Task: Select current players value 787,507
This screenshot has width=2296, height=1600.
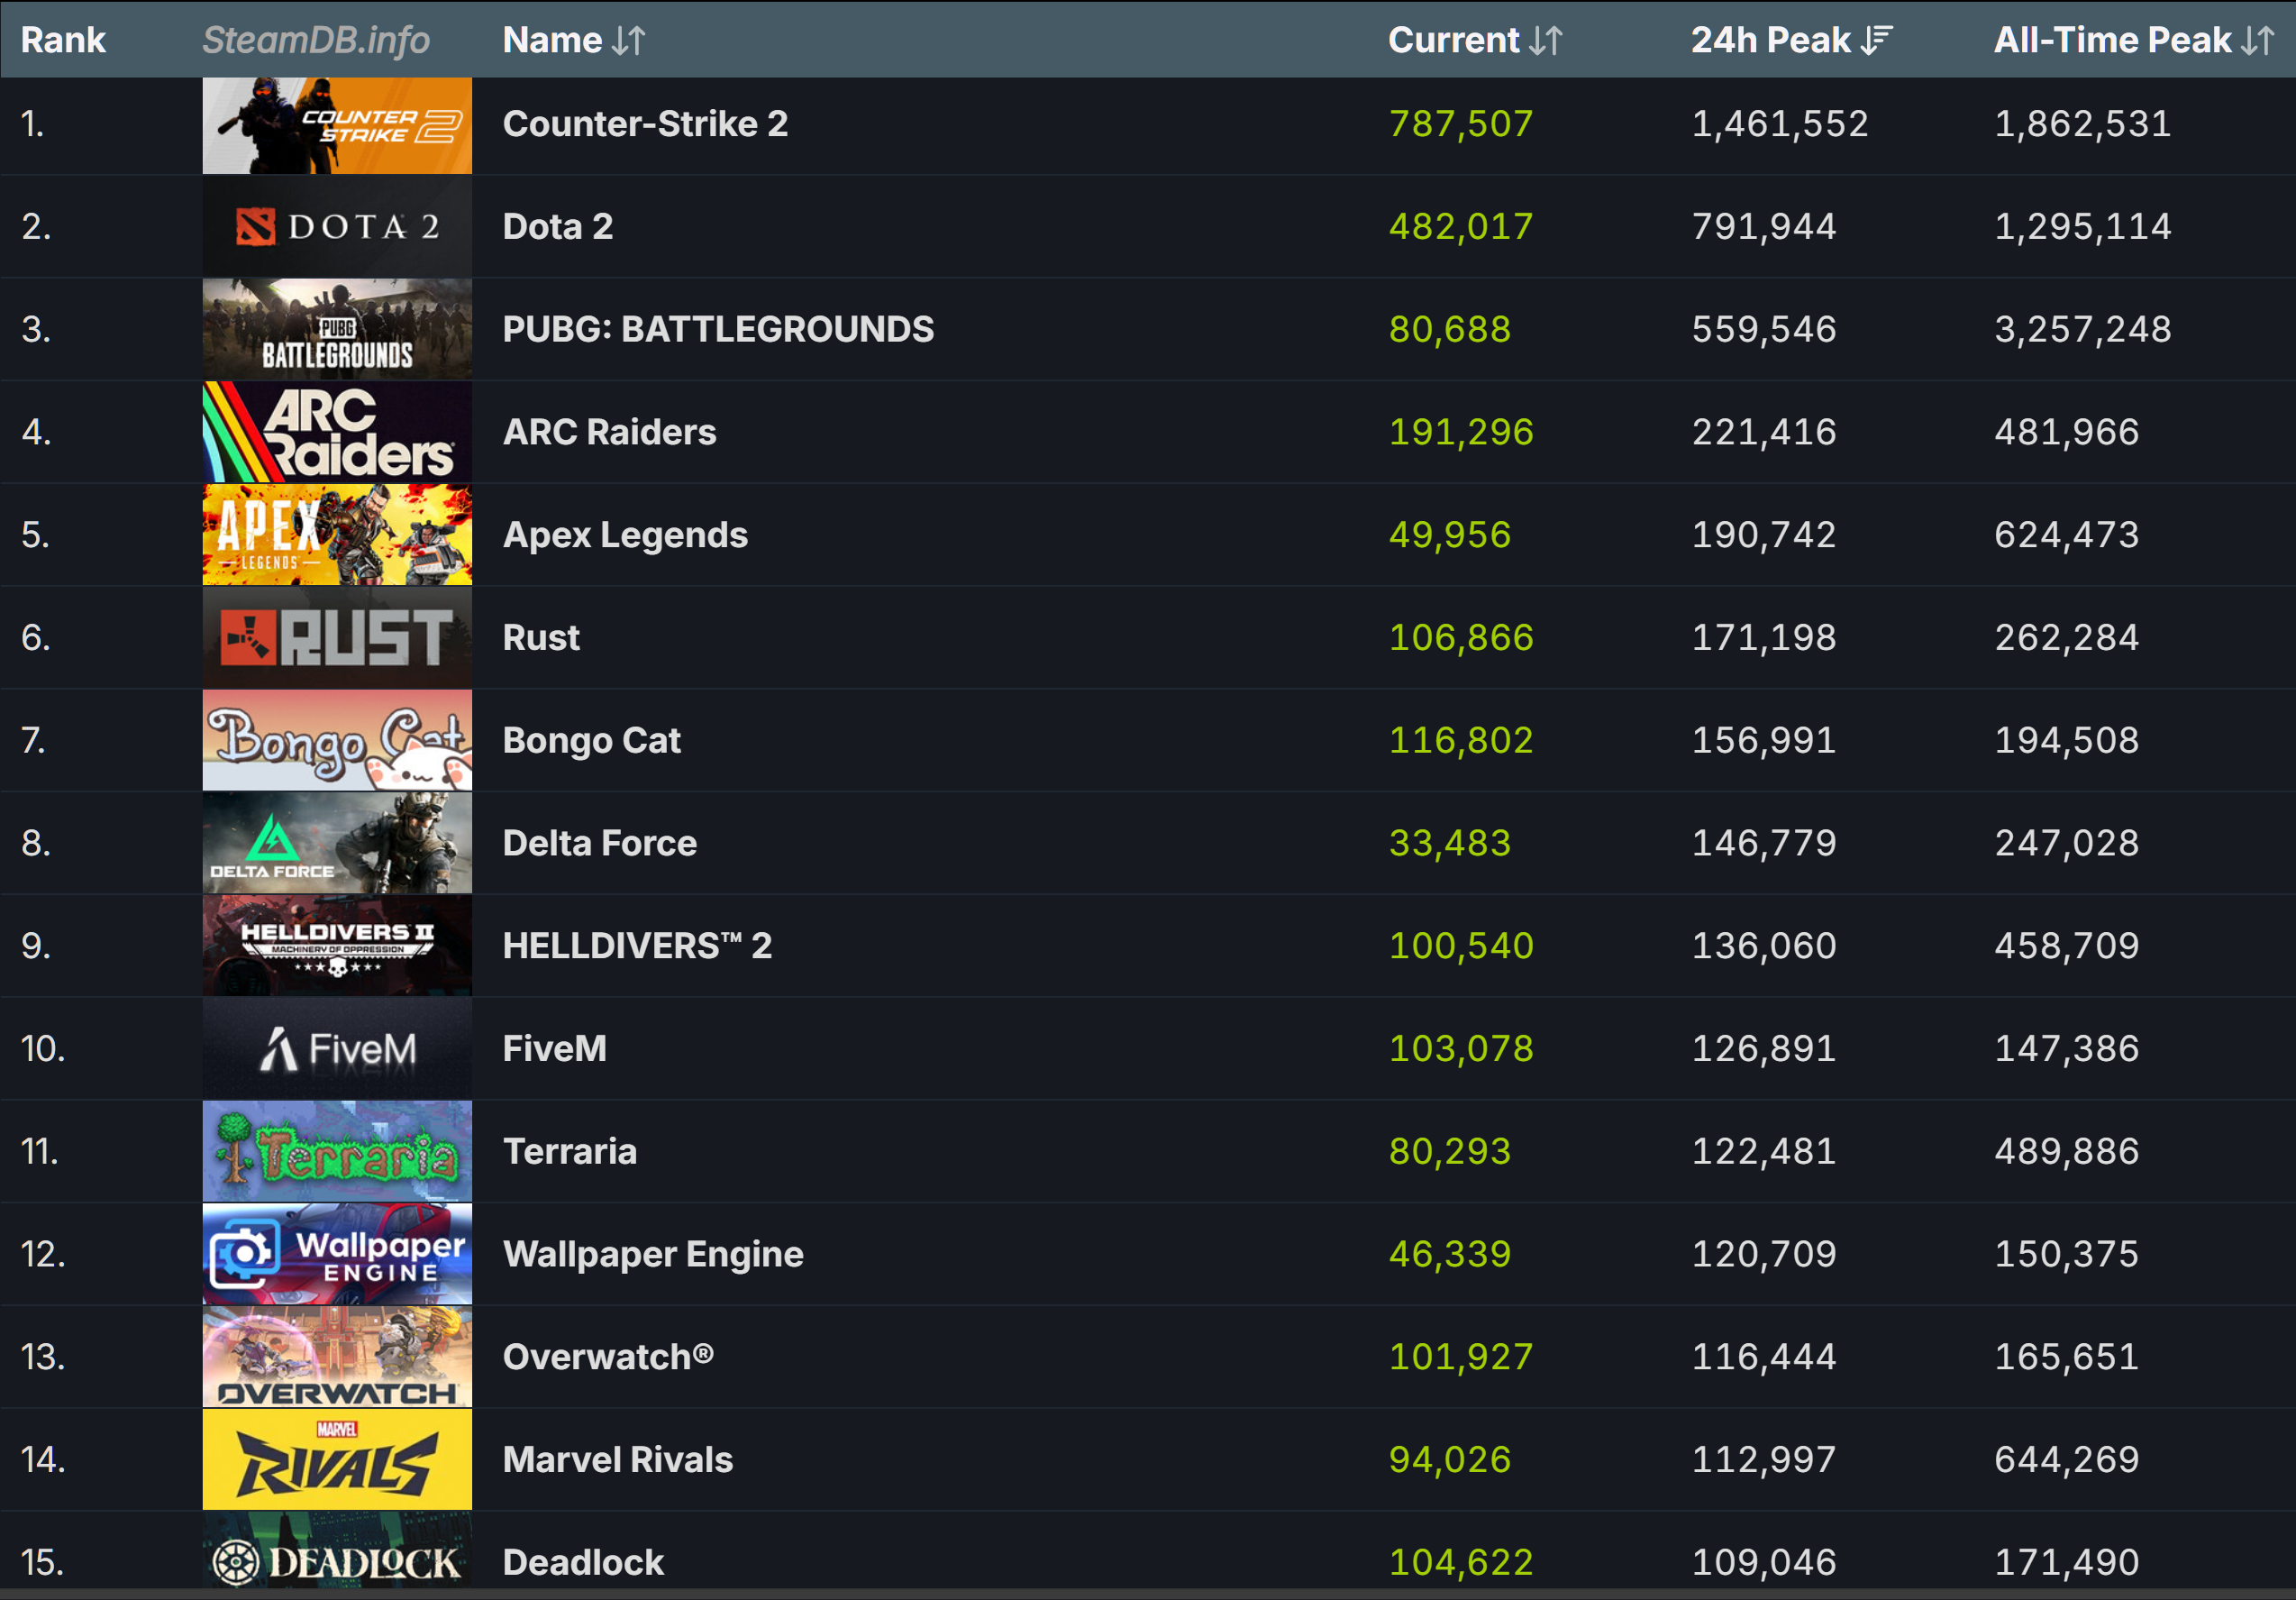Action: 1461,125
